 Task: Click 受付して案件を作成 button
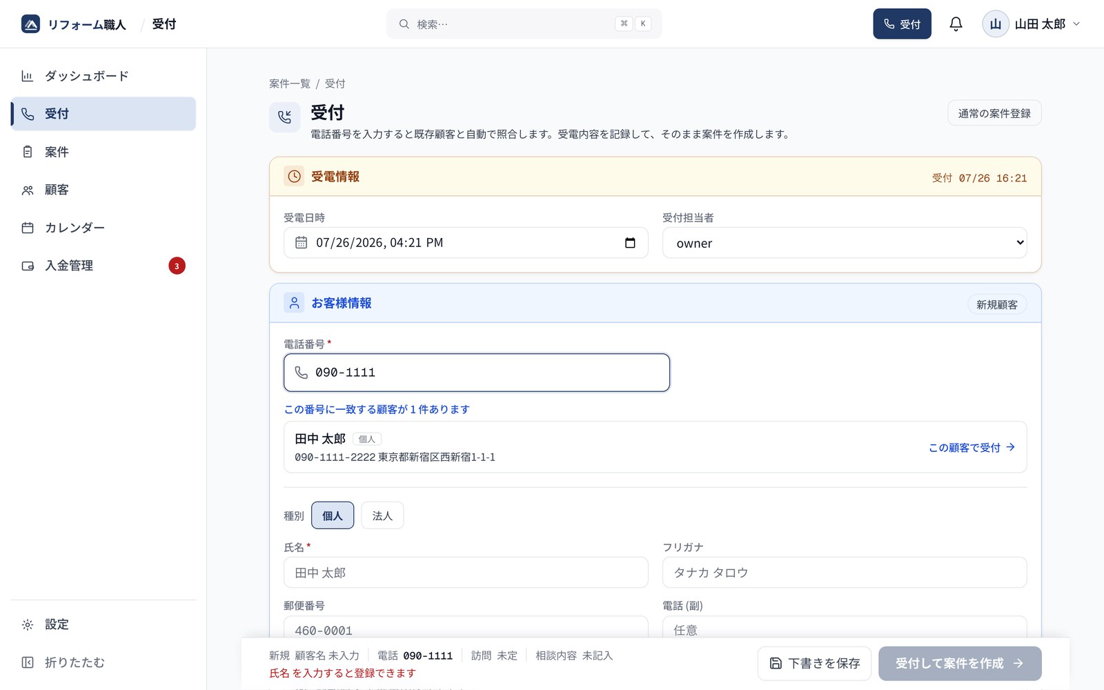[x=960, y=663]
